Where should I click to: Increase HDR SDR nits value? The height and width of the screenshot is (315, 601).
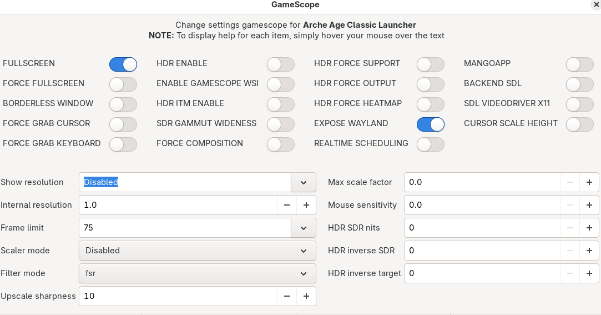click(589, 228)
